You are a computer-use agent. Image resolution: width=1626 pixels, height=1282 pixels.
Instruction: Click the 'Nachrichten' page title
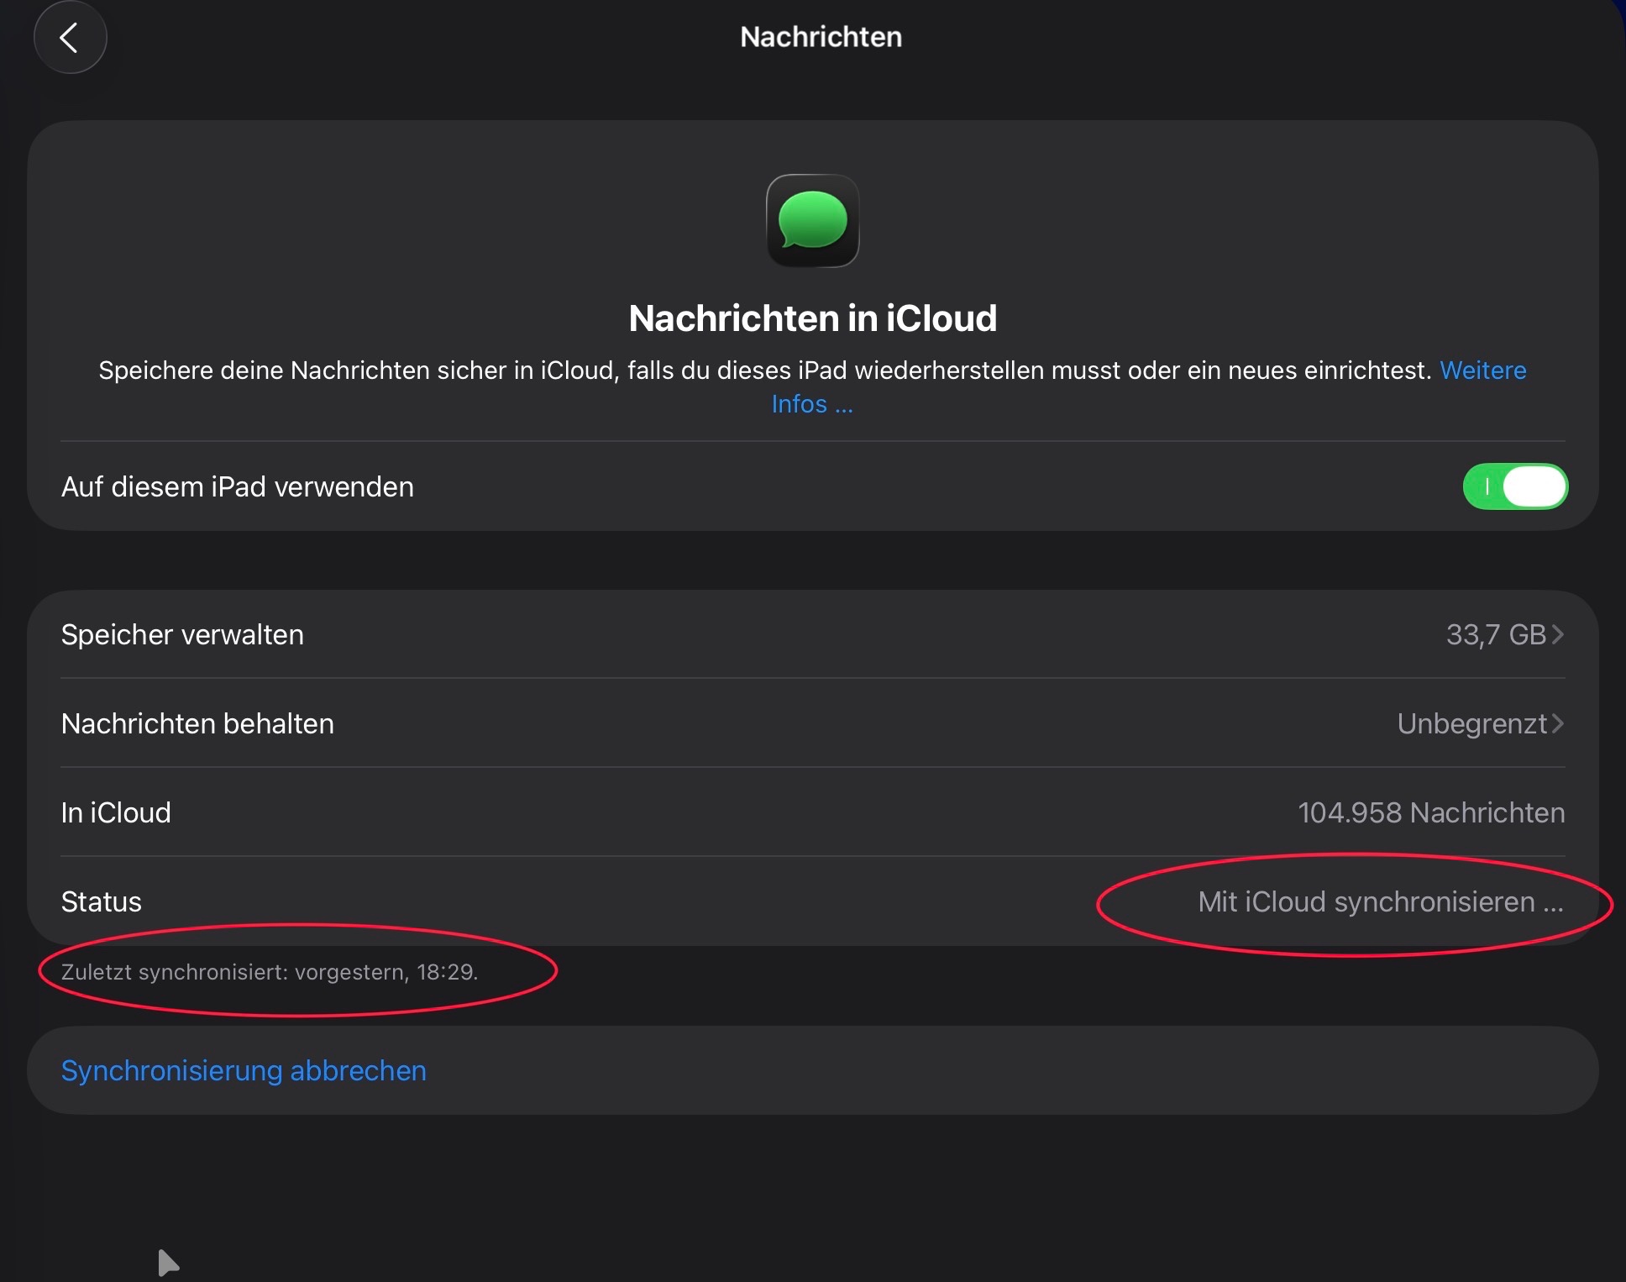(x=821, y=37)
